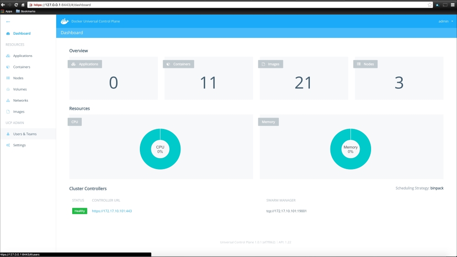
Task: Click the browser address bar
Action: [228, 5]
